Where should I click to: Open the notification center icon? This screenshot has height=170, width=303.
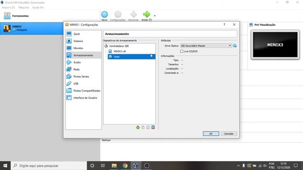pyautogui.click(x=295, y=166)
